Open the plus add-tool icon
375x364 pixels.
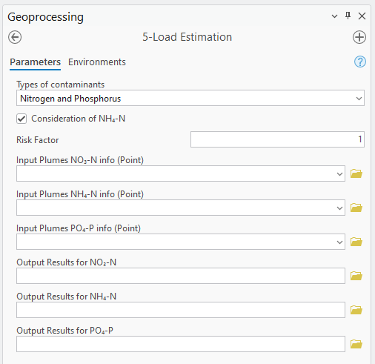tap(359, 37)
